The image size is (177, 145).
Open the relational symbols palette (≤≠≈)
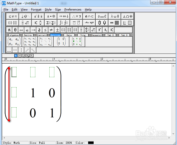pyautogui.click(x=13, y=16)
